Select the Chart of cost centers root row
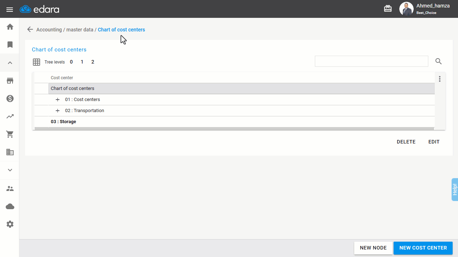Image resolution: width=458 pixels, height=257 pixels. (242, 89)
